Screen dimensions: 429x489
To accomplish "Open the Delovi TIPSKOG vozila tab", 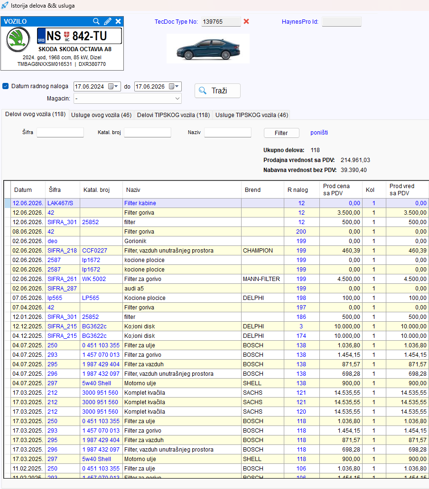I will pos(173,115).
